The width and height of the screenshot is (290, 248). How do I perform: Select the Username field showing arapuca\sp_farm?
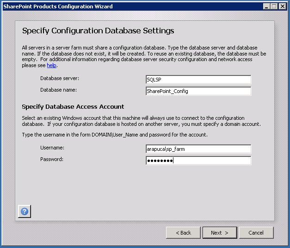click(198, 149)
